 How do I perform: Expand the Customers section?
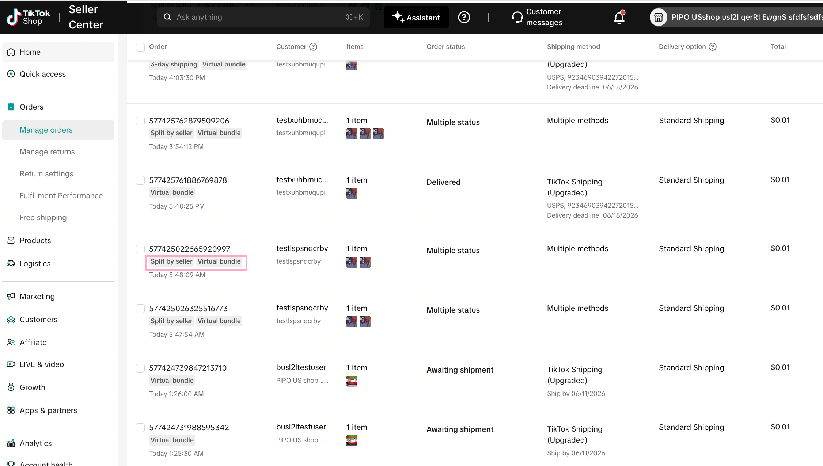58,320
